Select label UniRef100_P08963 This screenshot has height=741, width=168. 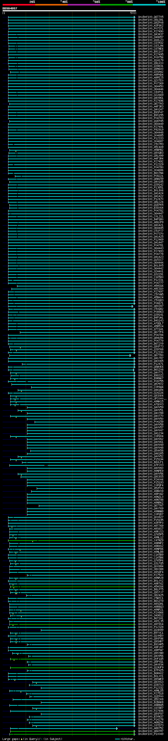tap(151, 312)
